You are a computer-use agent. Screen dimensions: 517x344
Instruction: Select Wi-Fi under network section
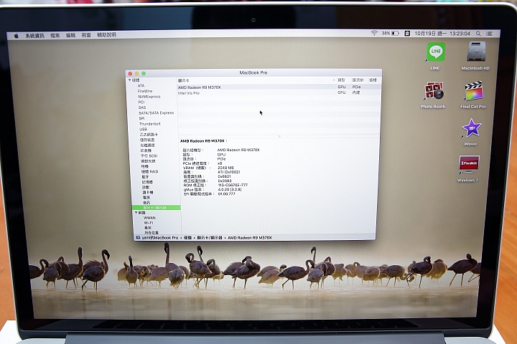click(149, 223)
